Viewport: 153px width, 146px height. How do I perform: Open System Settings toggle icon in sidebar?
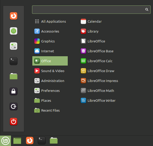click(14, 46)
